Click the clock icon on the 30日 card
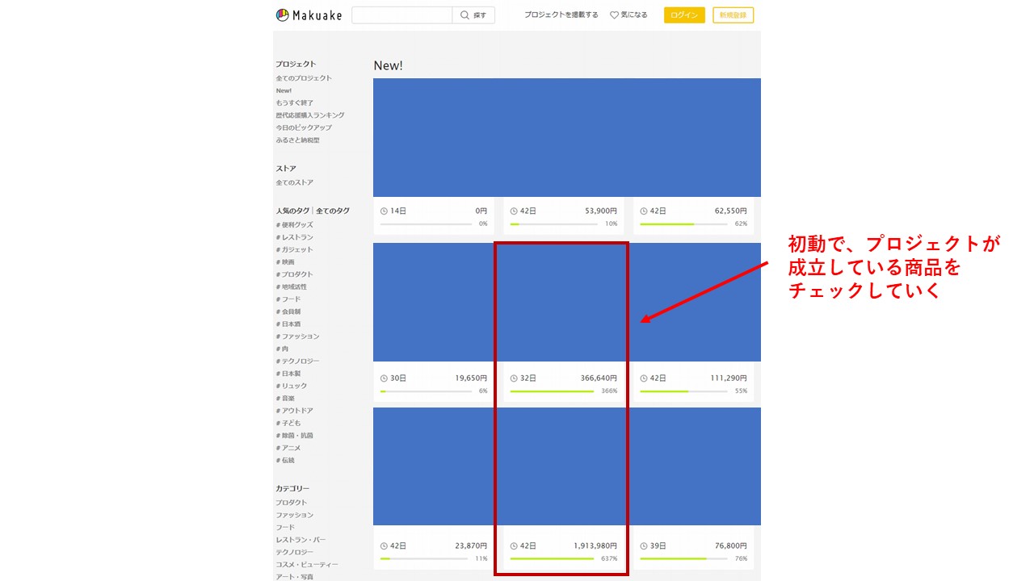Screen dimensions: 1034x581 tap(384, 378)
